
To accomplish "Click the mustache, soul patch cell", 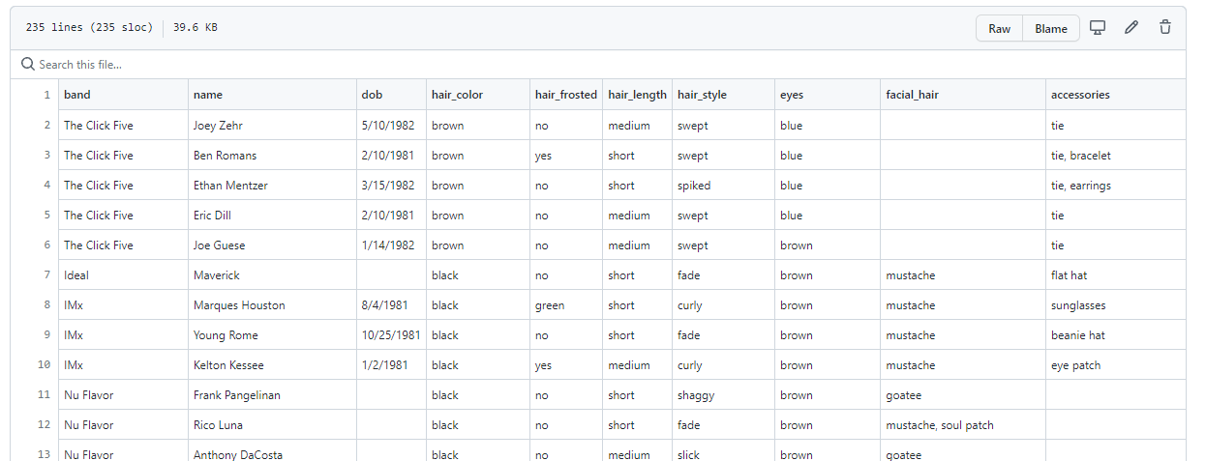I will tap(963, 425).
